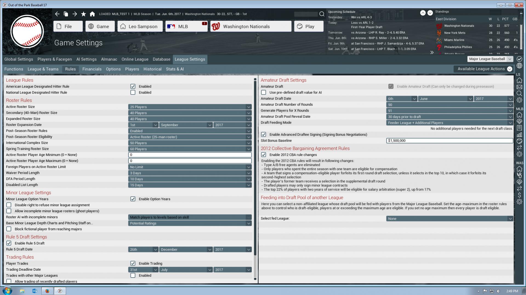Click the back arrow navigation icon
The width and height of the screenshot is (526, 295).
(57, 14)
